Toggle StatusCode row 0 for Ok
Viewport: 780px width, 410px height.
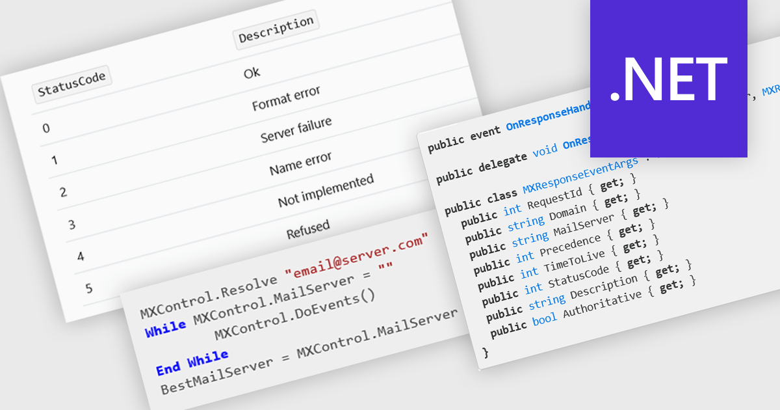click(x=47, y=128)
